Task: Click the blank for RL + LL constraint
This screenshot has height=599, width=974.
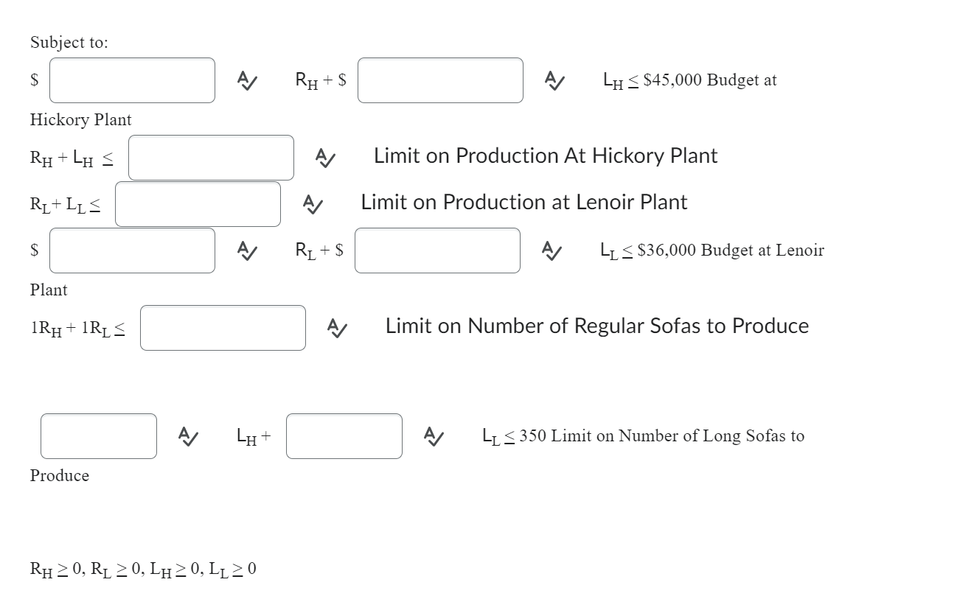Action: point(198,204)
